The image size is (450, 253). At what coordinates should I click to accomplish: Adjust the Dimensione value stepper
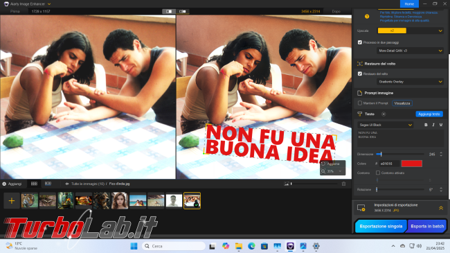(x=441, y=155)
